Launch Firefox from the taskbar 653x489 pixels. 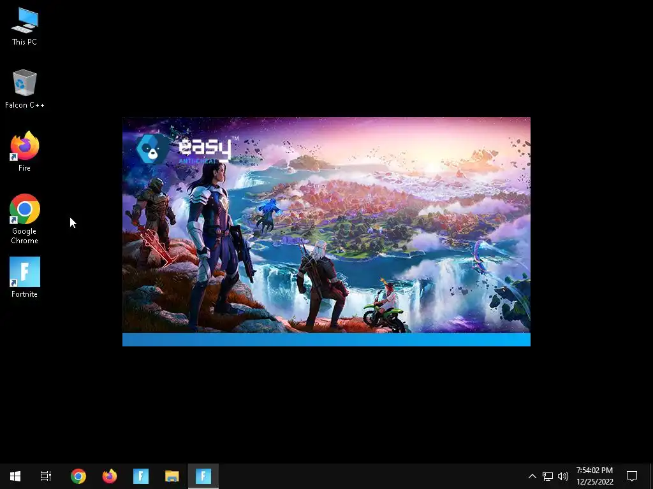click(x=110, y=476)
